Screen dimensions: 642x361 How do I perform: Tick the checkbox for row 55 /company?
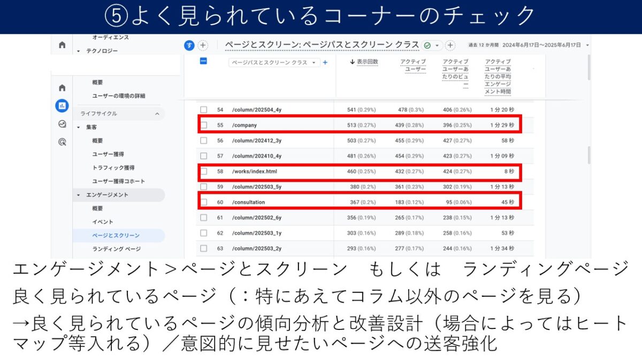[203, 125]
